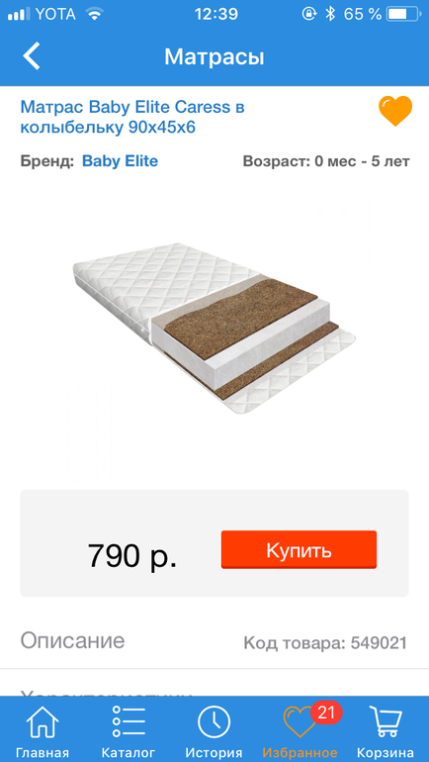The width and height of the screenshot is (429, 762).
Task: Tap the Возраст 0 мес - 5 лет label
Action: (x=326, y=161)
